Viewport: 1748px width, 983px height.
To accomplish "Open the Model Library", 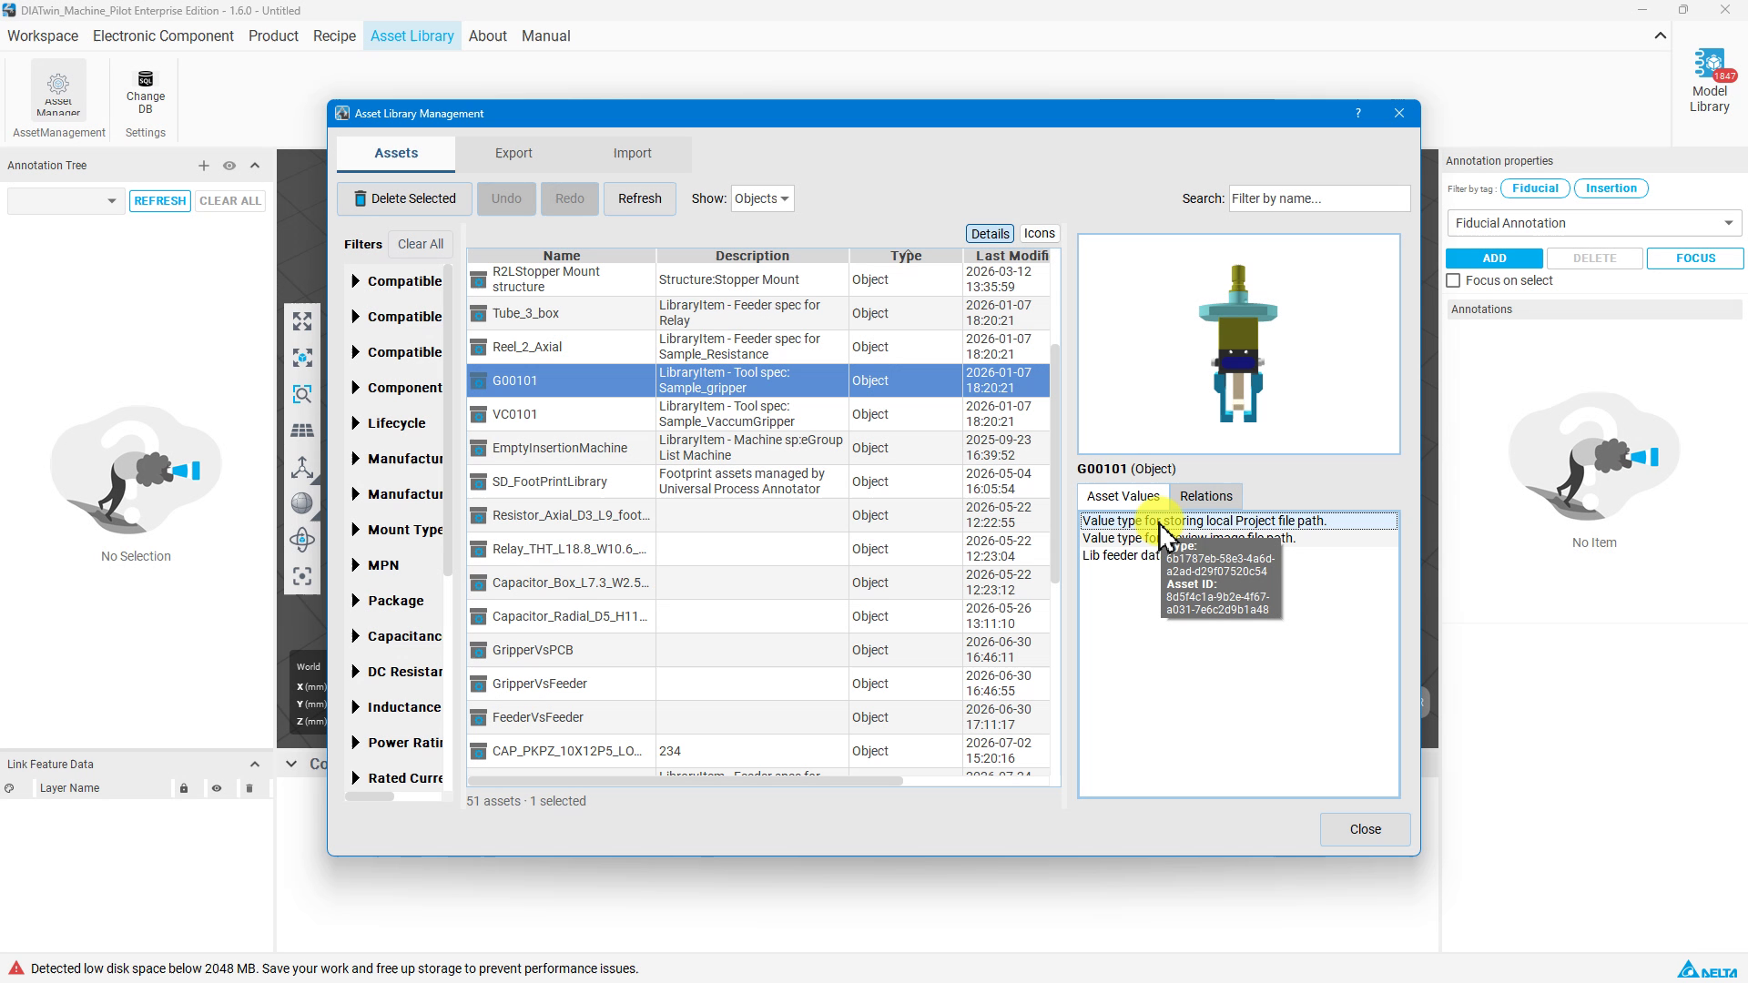I will (x=1709, y=82).
